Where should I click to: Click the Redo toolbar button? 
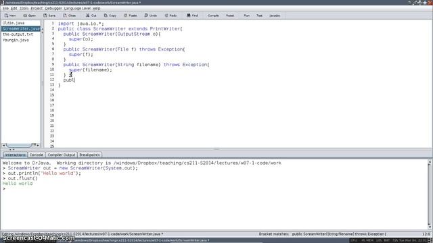tap(171, 16)
